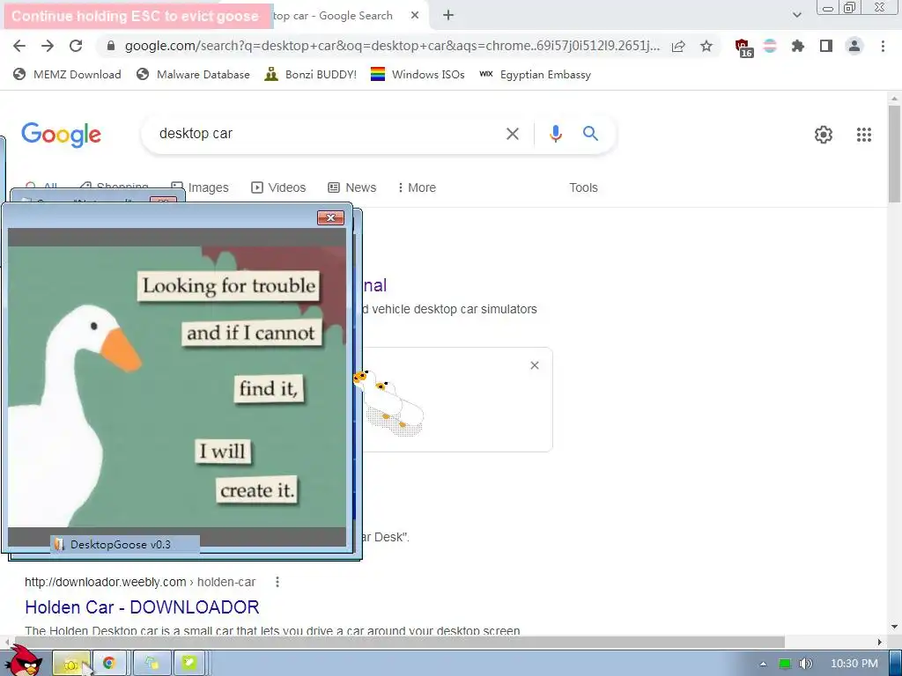Open the 10:30 PM clock
Screen dimensions: 902x676
coord(854,664)
